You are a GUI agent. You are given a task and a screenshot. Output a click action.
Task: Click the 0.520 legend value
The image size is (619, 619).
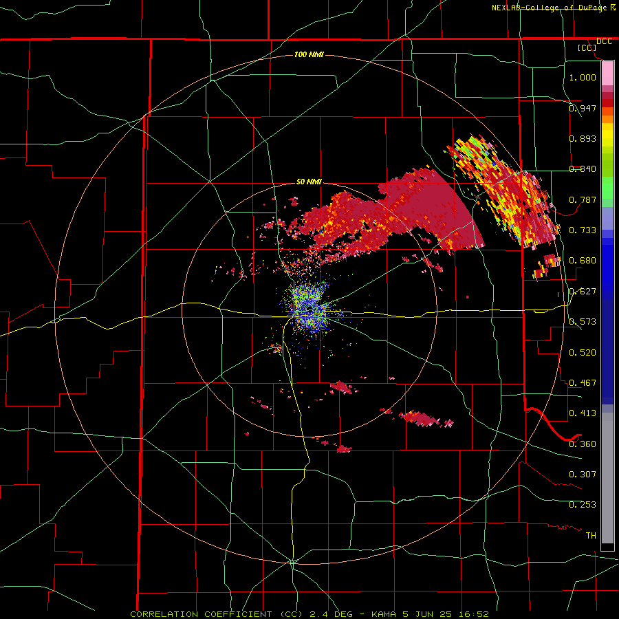click(x=583, y=352)
